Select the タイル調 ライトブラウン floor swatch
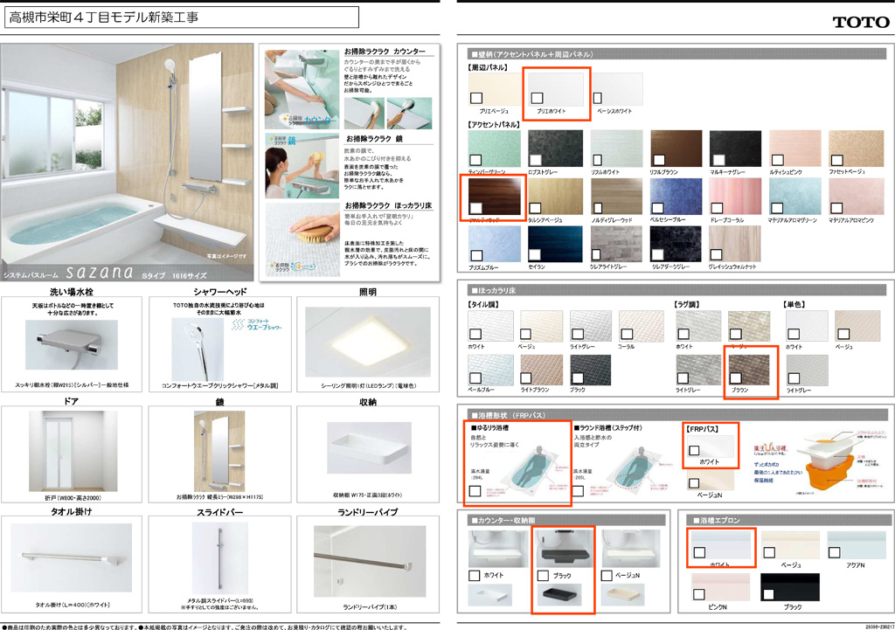 [541, 370]
